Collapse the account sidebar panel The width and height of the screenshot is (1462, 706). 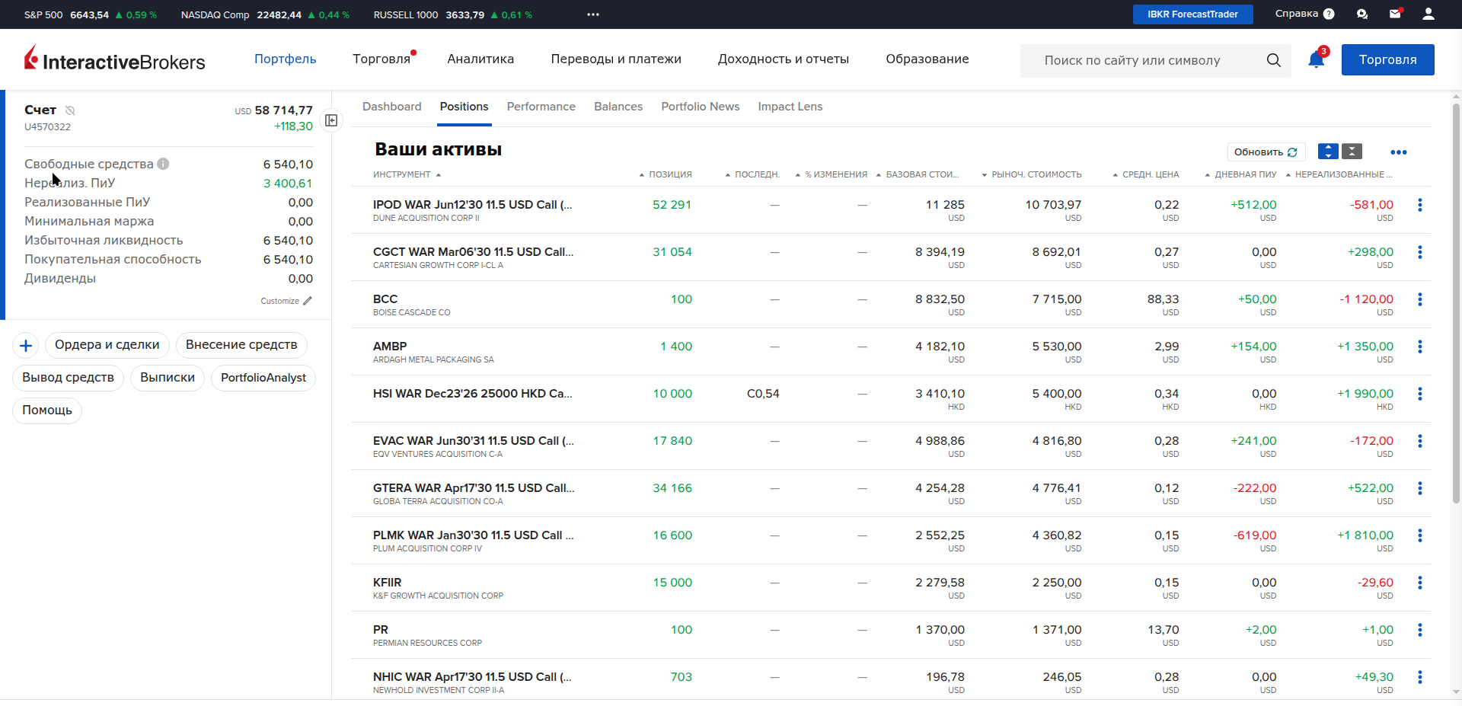pyautogui.click(x=331, y=120)
